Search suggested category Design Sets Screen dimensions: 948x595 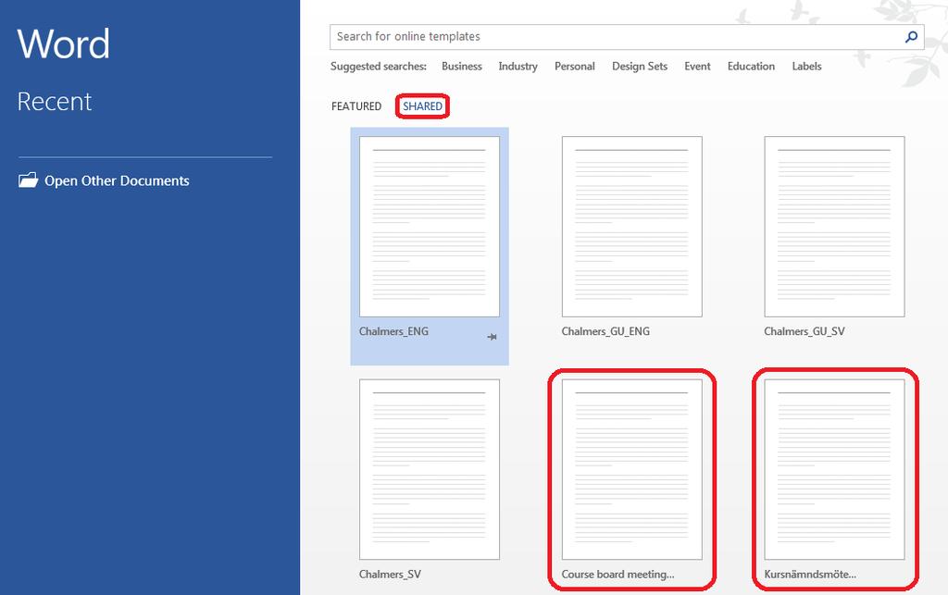(x=640, y=67)
